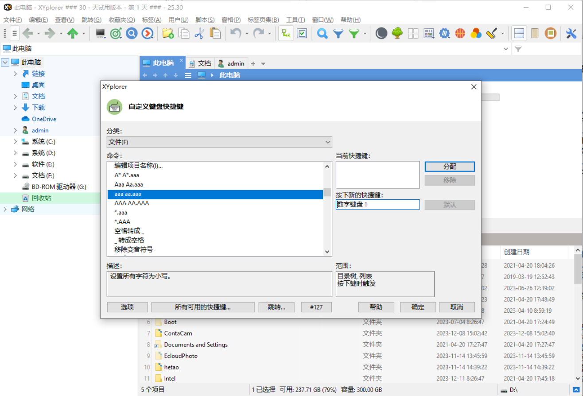Activate the blue Find Files magnifier icon
This screenshot has height=396, width=583.
coord(322,33)
